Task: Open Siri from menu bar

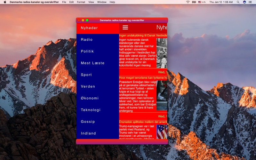Action: (244, 2)
